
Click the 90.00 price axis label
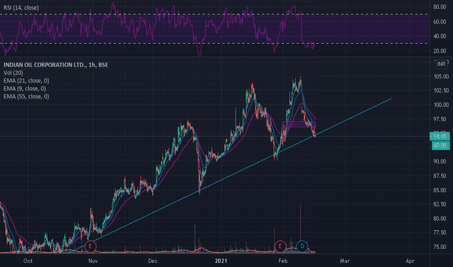(441, 161)
